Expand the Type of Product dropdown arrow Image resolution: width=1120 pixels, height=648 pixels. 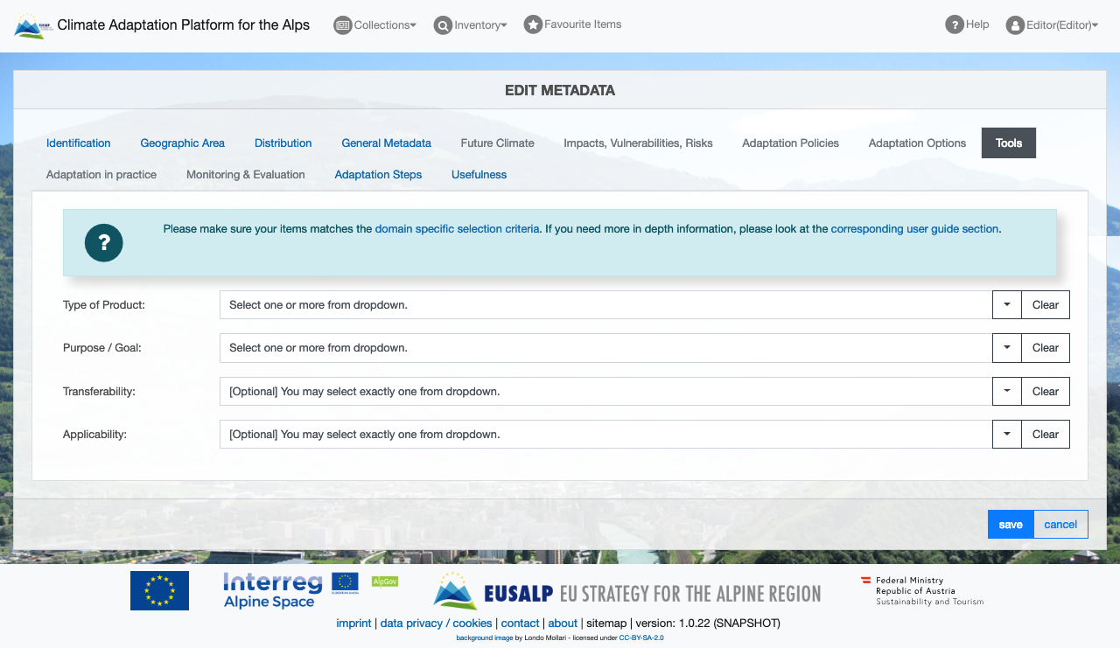(x=1006, y=305)
